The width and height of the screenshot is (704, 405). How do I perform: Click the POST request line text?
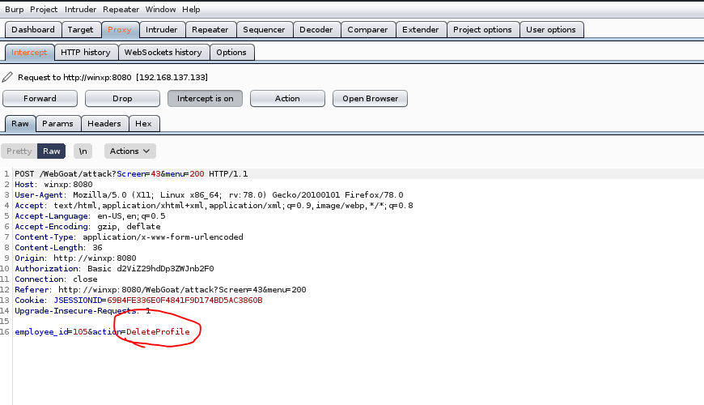(x=131, y=174)
